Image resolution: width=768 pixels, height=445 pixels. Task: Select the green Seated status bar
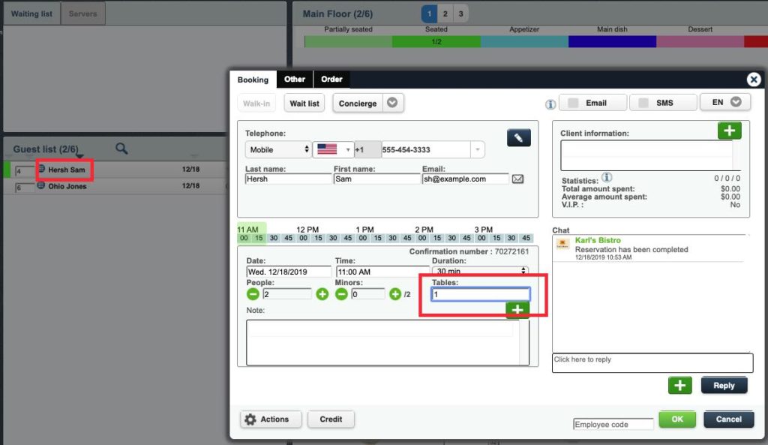[x=436, y=41]
